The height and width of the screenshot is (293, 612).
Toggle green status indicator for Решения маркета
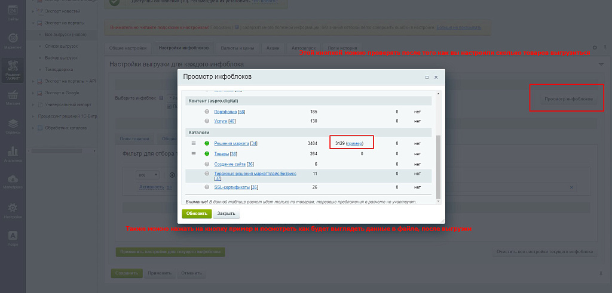click(207, 143)
